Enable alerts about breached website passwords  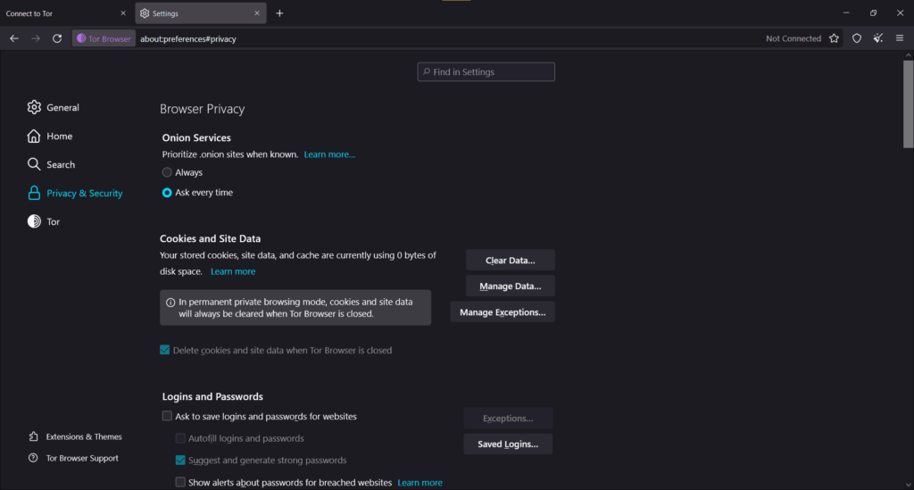180,483
